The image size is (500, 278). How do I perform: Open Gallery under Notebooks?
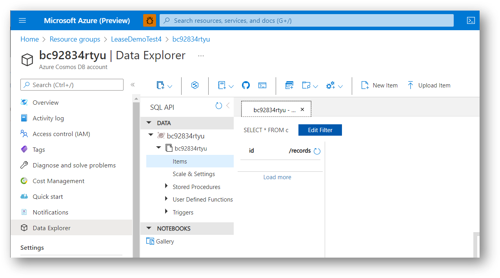pyautogui.click(x=165, y=242)
